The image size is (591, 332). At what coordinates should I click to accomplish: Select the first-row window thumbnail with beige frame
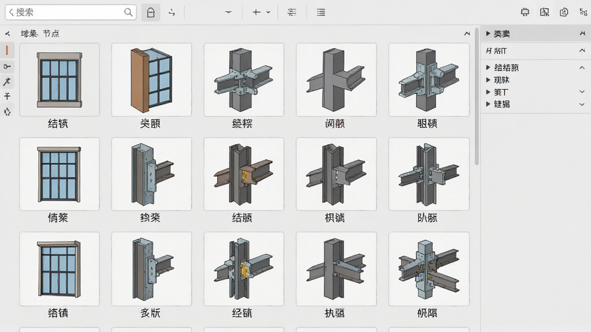click(x=59, y=80)
